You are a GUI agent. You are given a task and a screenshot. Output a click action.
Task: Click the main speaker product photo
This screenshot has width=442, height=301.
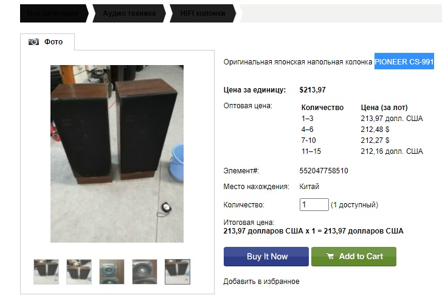tap(117, 154)
